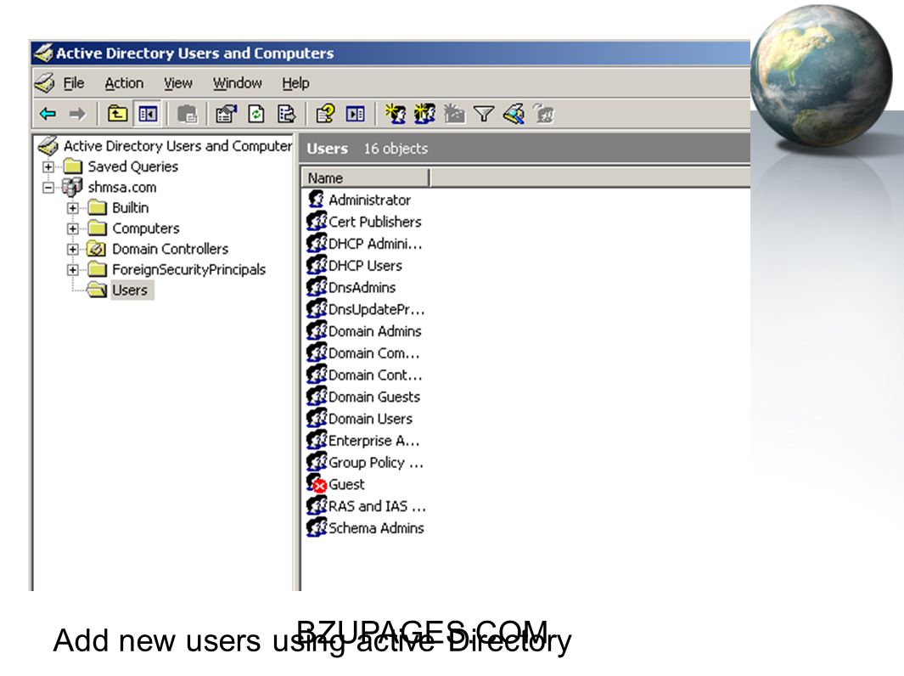Select the Domain Admins group
The image size is (904, 676).
(x=374, y=332)
